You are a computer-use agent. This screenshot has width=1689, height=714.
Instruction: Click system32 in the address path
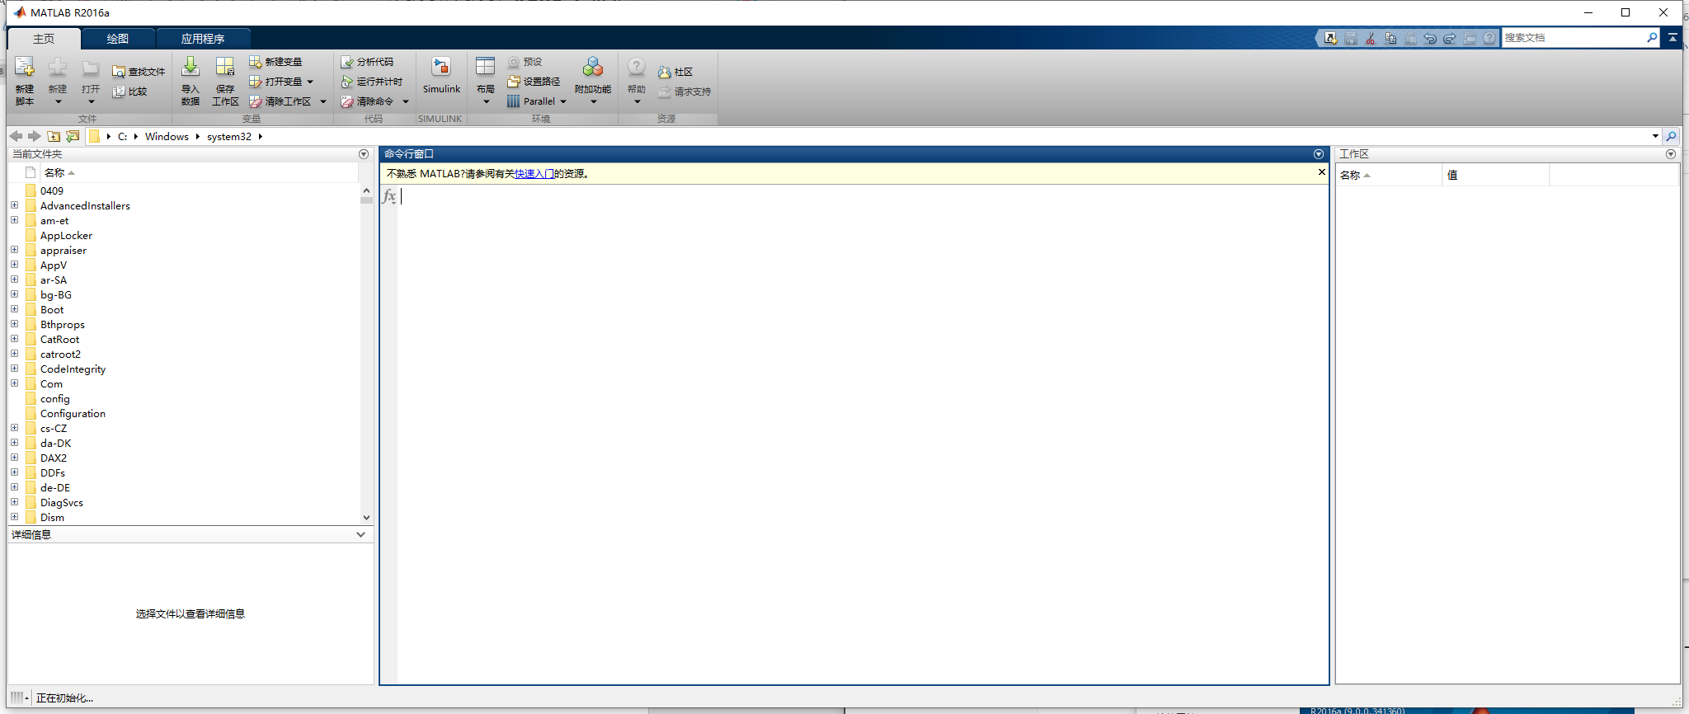229,137
